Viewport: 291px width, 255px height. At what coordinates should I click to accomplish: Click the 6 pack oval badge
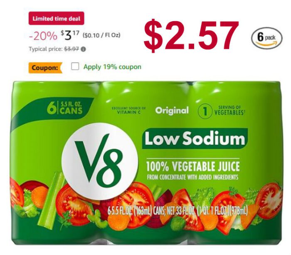coord(266,38)
